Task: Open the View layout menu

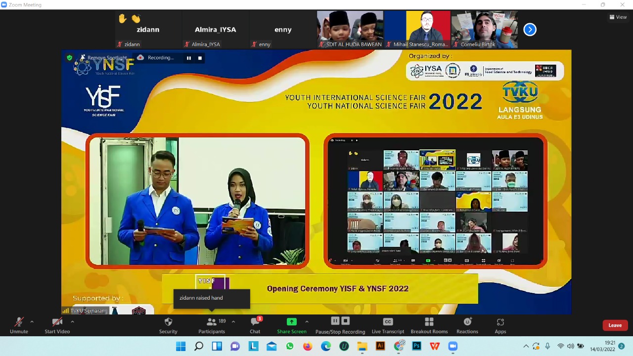Action: pyautogui.click(x=618, y=17)
